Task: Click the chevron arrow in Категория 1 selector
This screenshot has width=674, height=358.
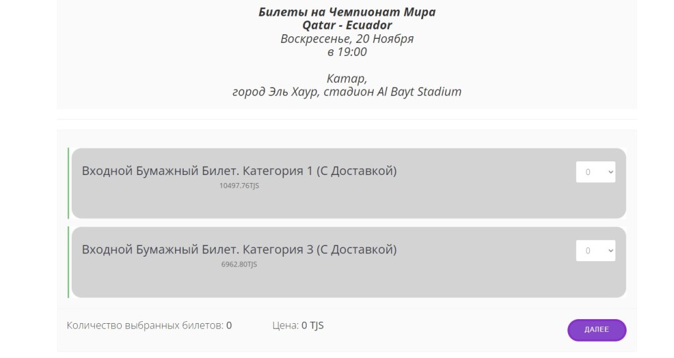Action: (610, 172)
